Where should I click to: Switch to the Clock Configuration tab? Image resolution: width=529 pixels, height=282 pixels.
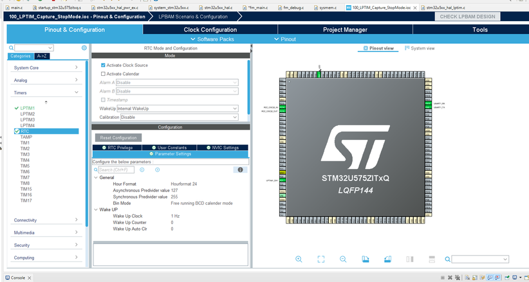210,30
